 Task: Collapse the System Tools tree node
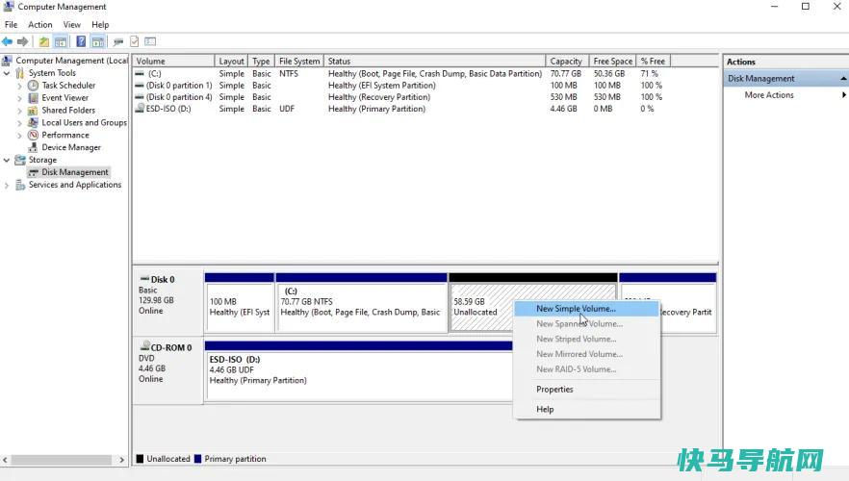tap(7, 73)
